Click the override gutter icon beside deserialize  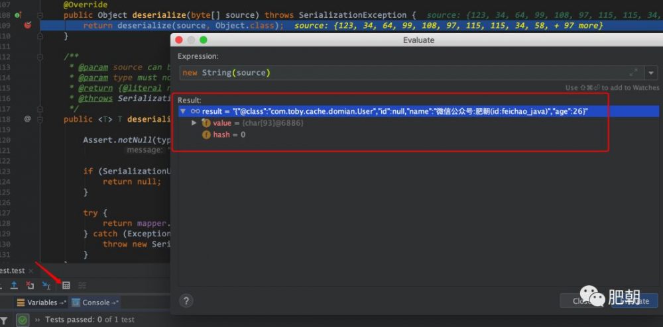tap(18, 15)
